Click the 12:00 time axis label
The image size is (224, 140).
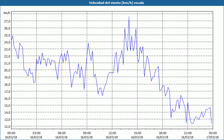pos(112,133)
